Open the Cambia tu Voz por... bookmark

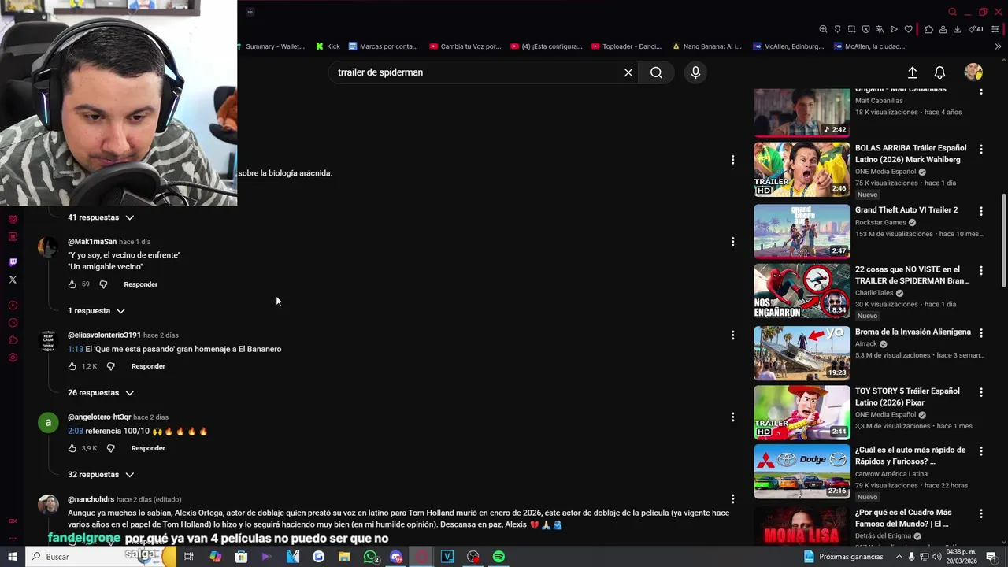(x=465, y=46)
